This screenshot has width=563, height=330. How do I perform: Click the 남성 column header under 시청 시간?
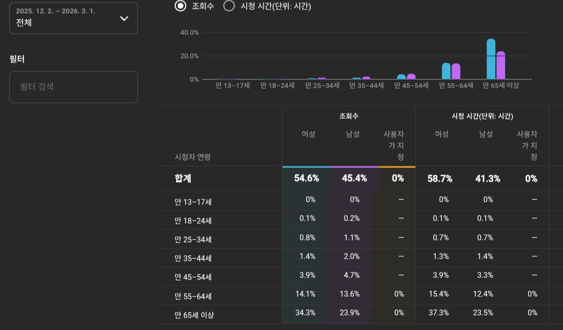coord(486,134)
